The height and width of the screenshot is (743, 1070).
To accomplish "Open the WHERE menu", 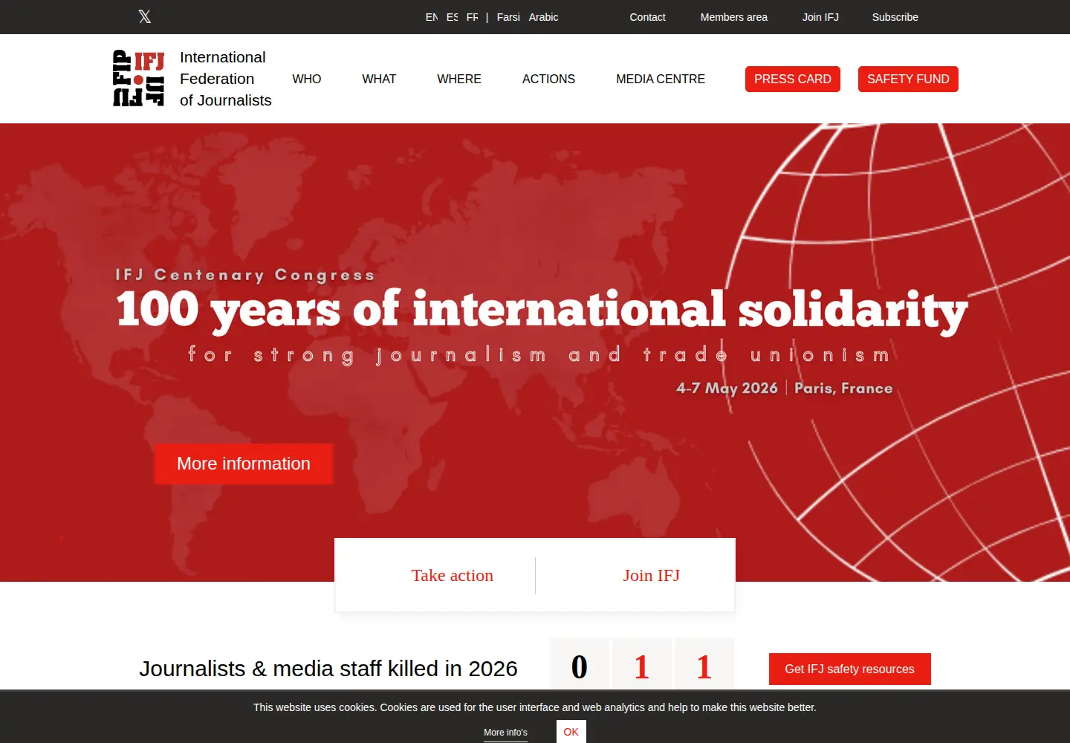I will [x=459, y=79].
